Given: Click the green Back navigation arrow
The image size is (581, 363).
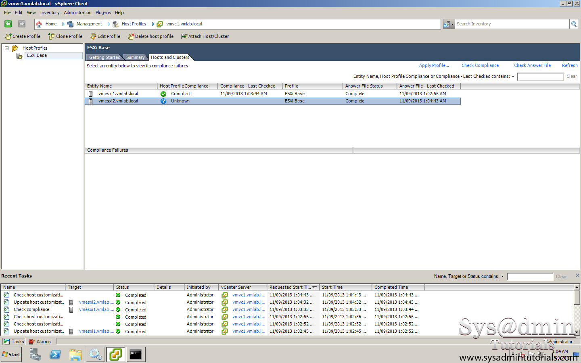Looking at the screenshot, I should 8,24.
